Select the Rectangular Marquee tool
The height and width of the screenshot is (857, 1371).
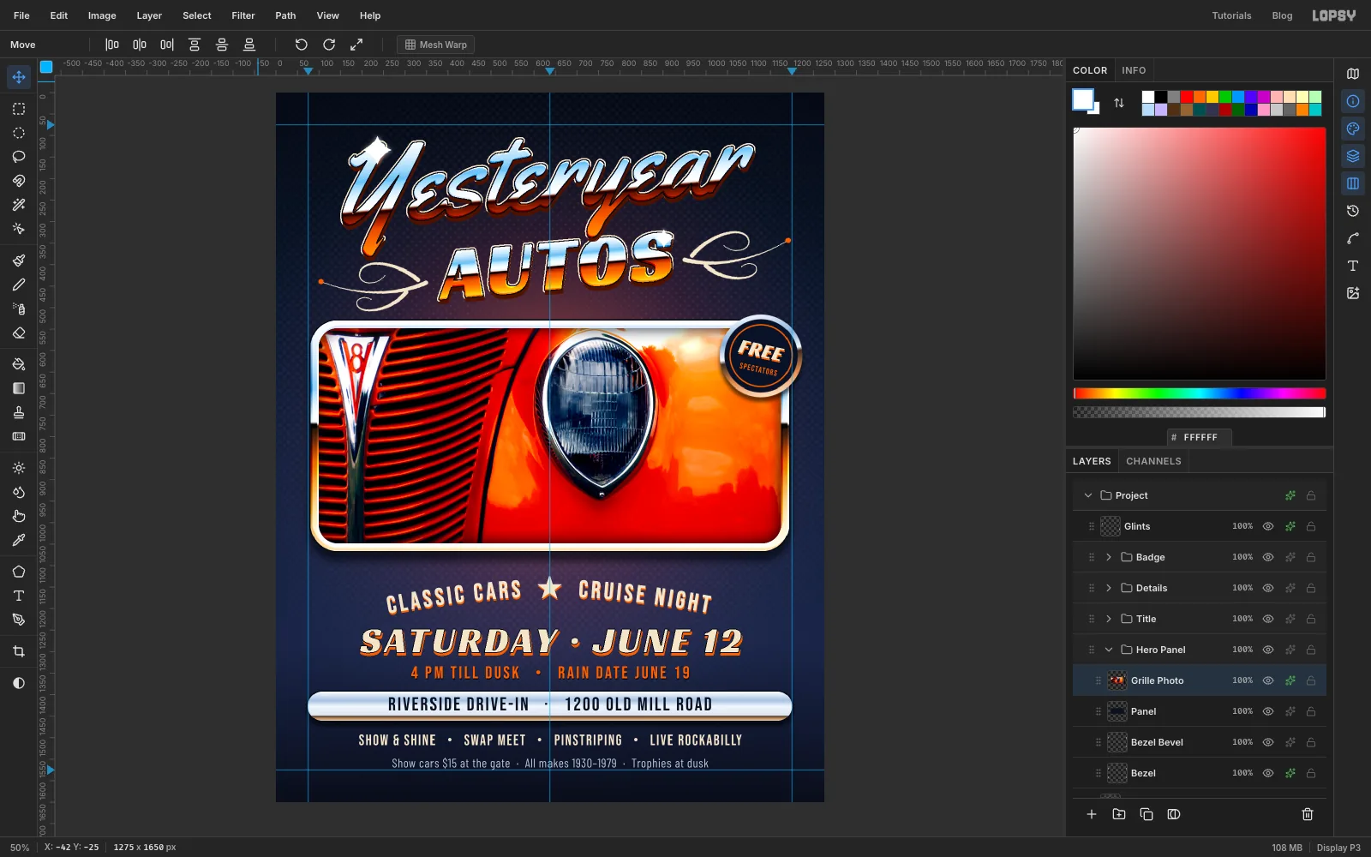click(19, 109)
